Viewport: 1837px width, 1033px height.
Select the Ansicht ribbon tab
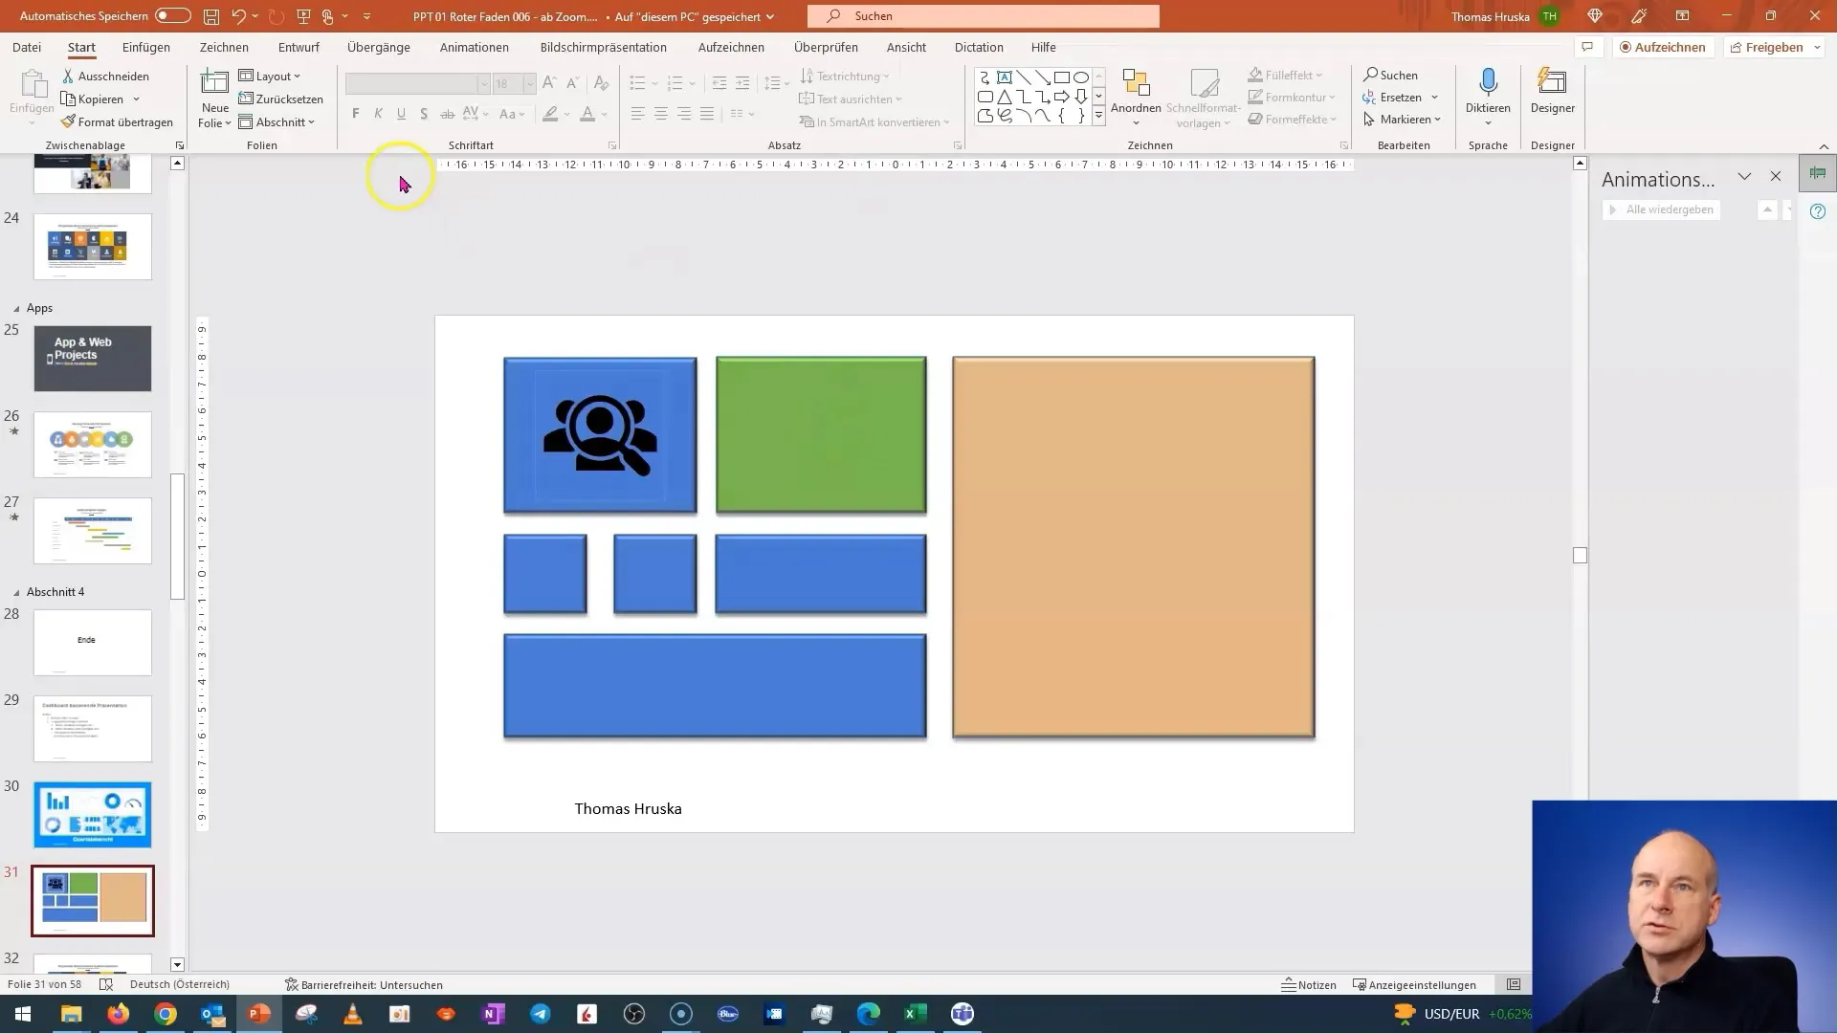pos(907,47)
